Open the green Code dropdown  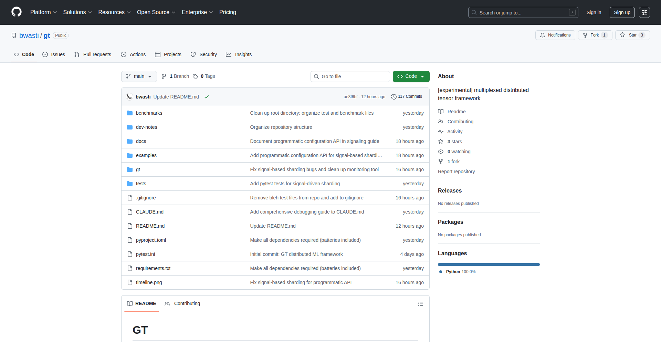click(411, 76)
